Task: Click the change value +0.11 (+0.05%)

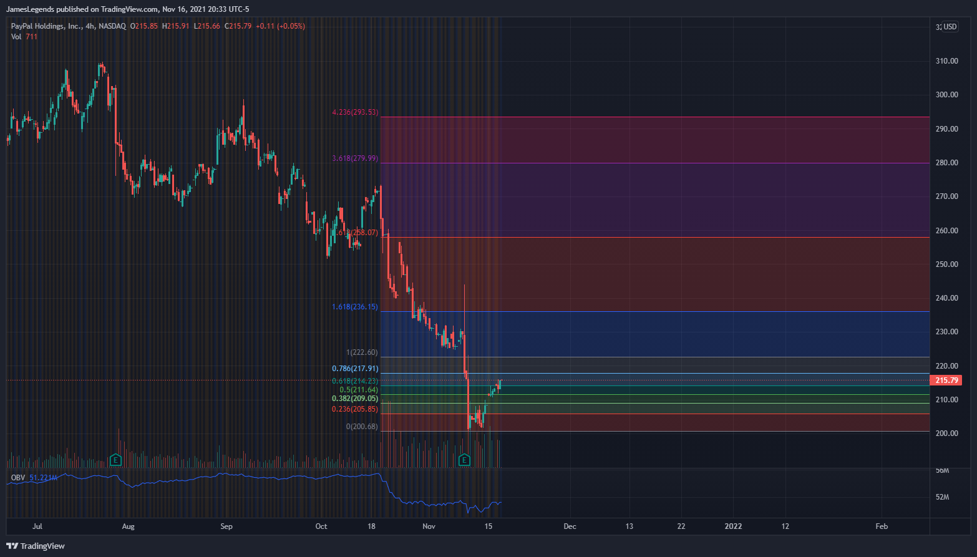Action: tap(280, 26)
